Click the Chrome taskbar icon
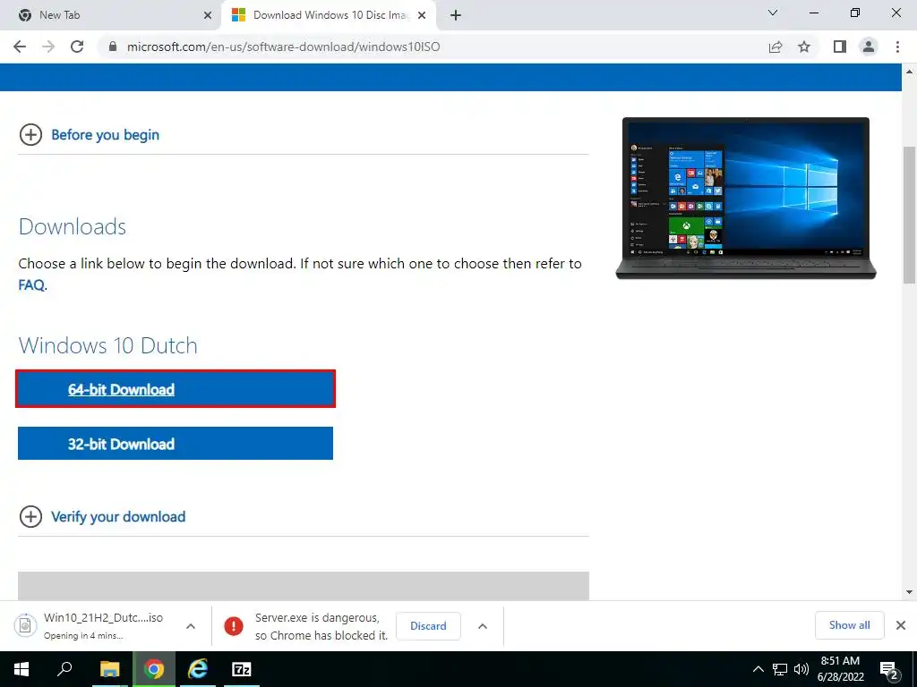This screenshot has width=917, height=687. coord(154,669)
